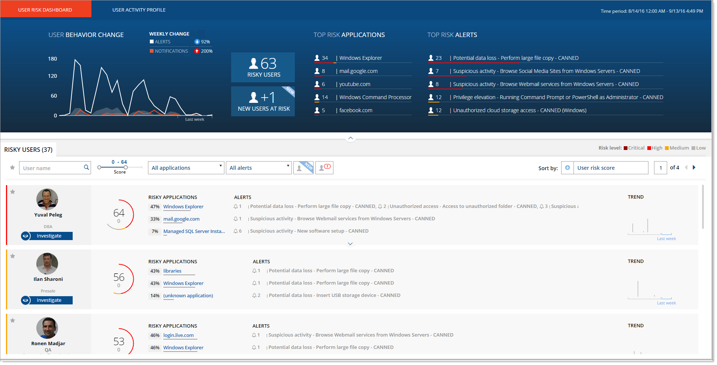Screen dimensions: 717x365
Task: Star Yuval Peleg as favorite
Action: (x=13, y=192)
